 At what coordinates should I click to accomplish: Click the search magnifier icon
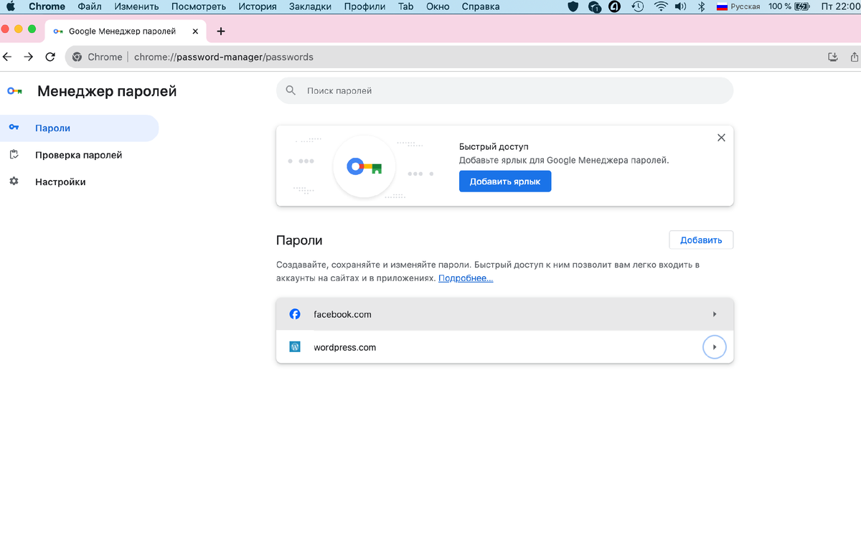click(x=291, y=91)
